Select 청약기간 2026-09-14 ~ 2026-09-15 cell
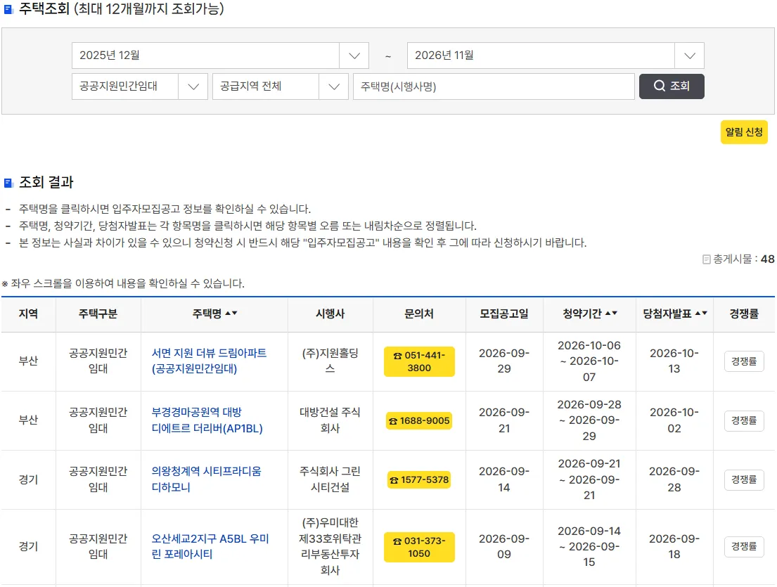Screen dimensions: 777x587 pos(589,546)
